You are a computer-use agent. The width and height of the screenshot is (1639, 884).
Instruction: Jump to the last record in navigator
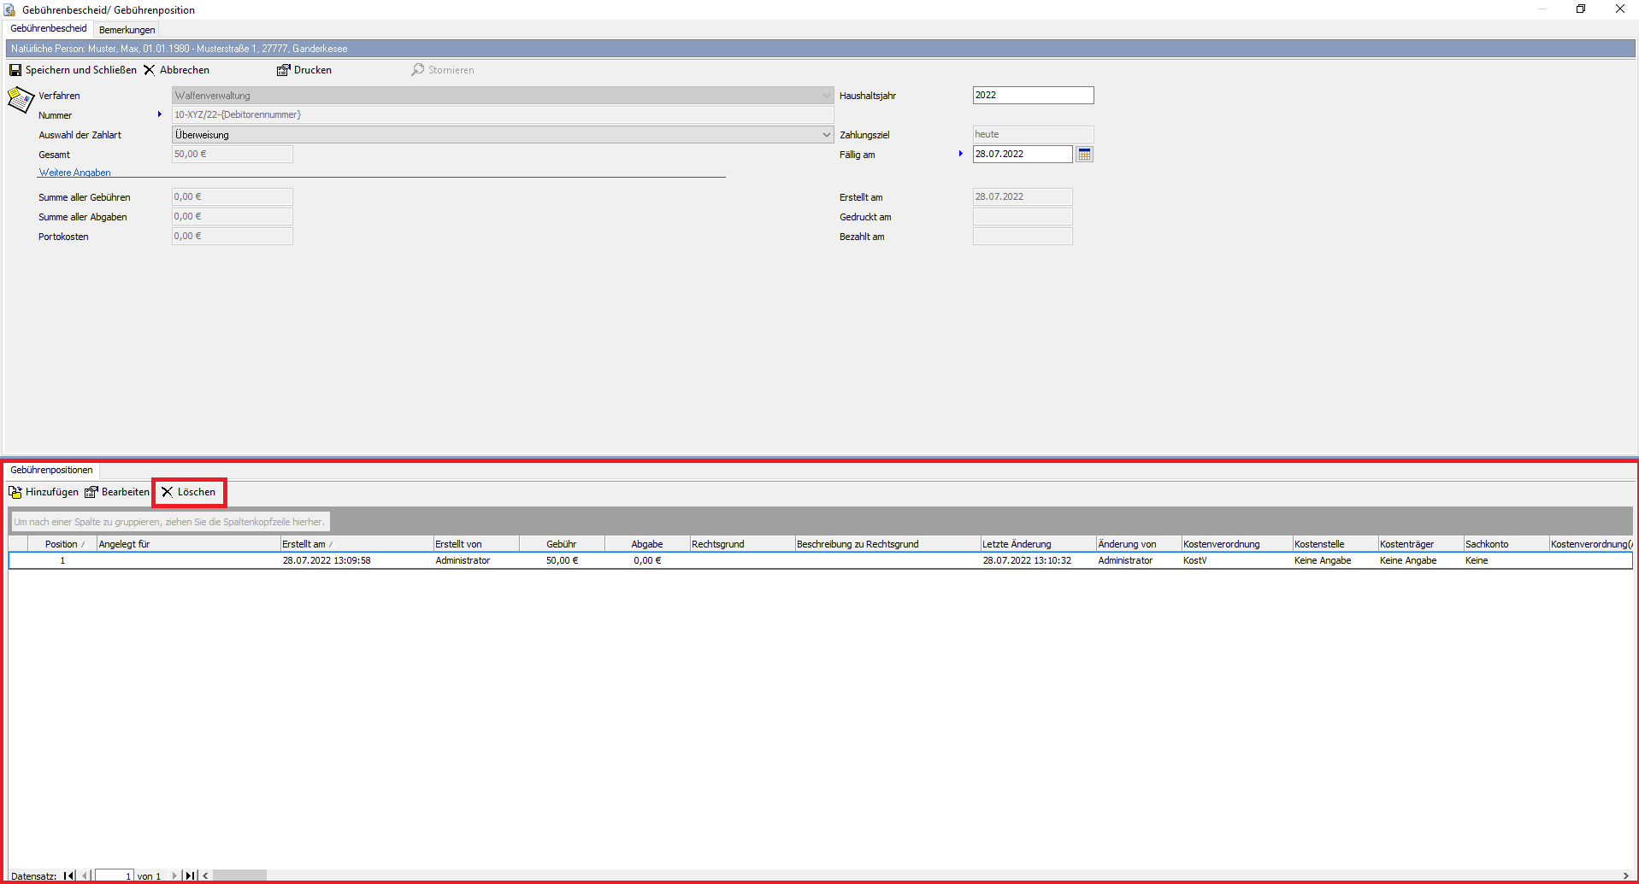pyautogui.click(x=190, y=875)
